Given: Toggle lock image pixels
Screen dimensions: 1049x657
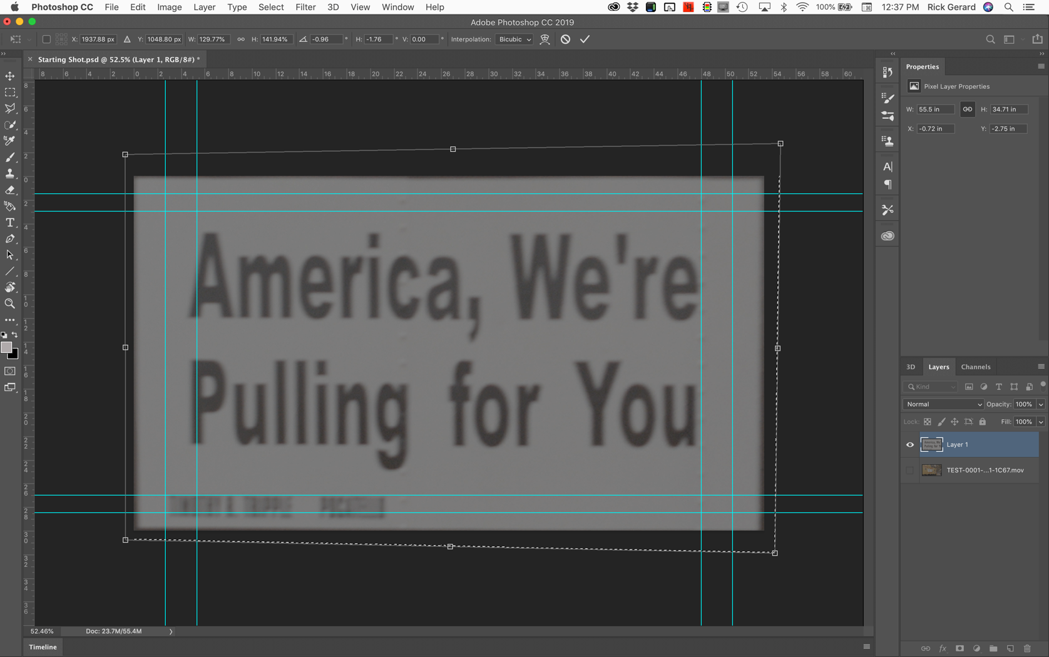Looking at the screenshot, I should 941,422.
